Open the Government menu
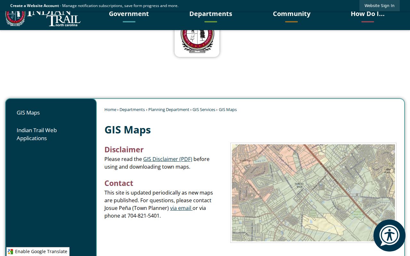The height and width of the screenshot is (256, 410). click(129, 14)
